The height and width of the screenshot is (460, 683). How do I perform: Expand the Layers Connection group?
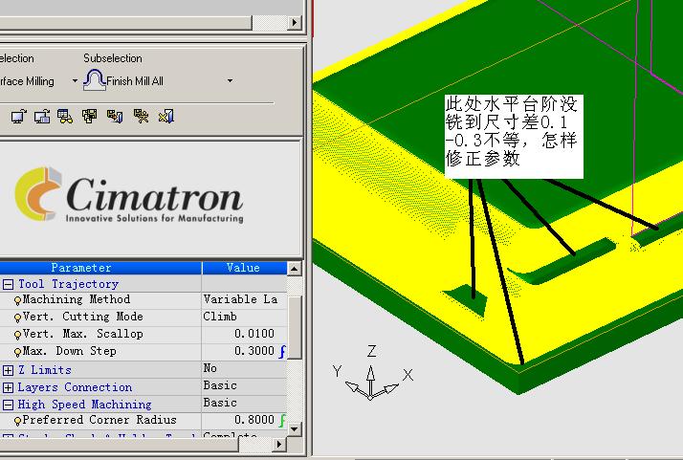coord(8,387)
